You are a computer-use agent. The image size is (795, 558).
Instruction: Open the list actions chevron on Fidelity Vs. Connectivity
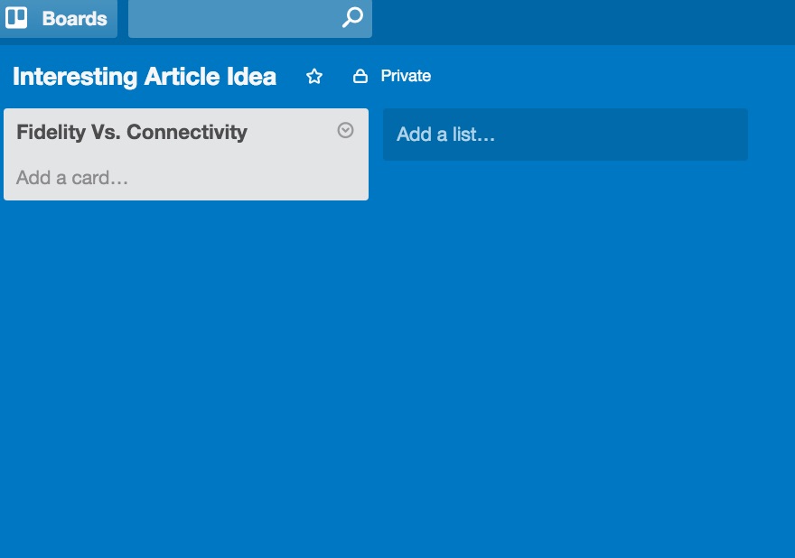[345, 131]
